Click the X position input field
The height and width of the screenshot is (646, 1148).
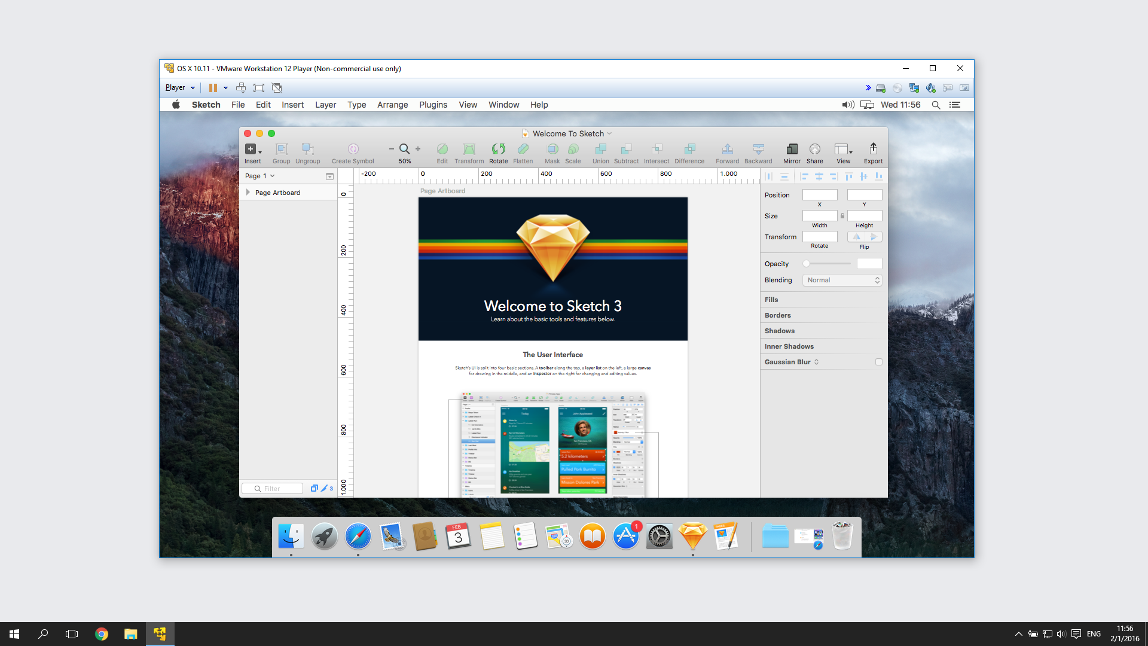point(820,194)
